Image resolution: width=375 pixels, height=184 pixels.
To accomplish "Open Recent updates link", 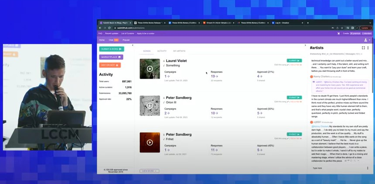I will tap(112, 33).
